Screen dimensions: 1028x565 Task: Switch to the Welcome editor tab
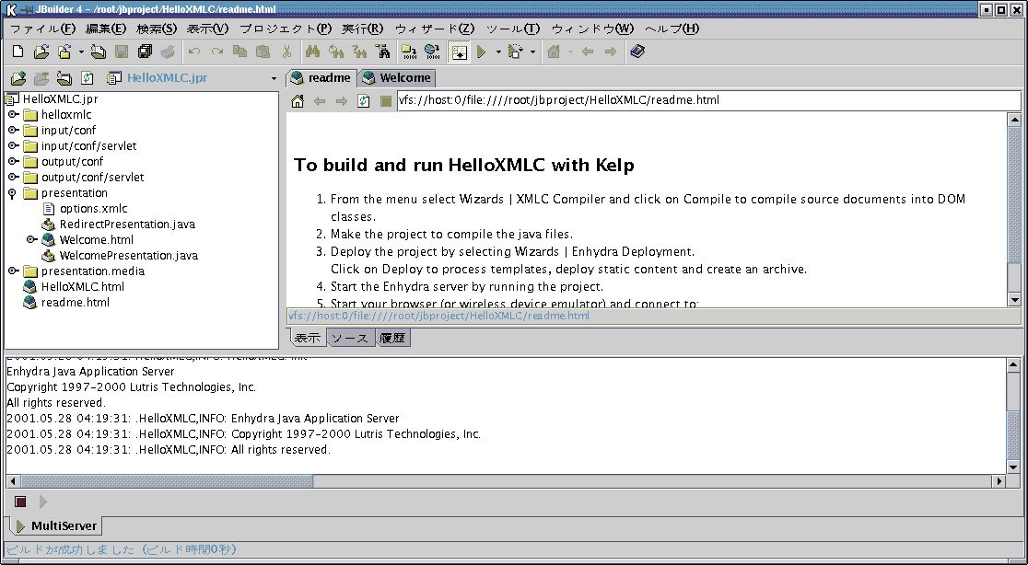point(397,78)
